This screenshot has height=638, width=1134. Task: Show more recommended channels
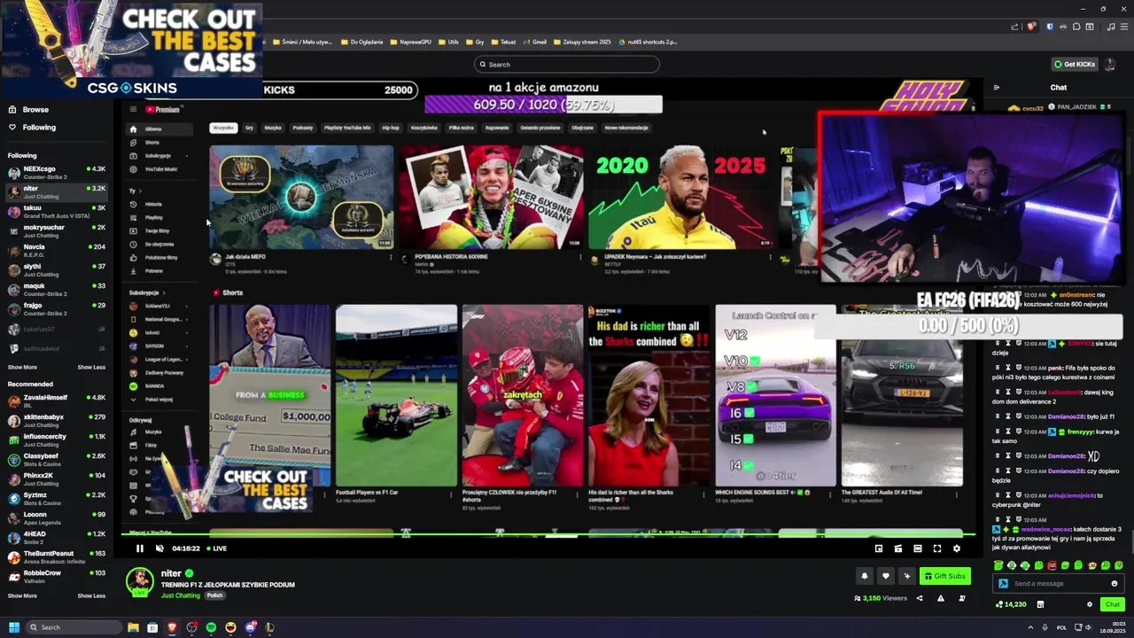coord(22,595)
